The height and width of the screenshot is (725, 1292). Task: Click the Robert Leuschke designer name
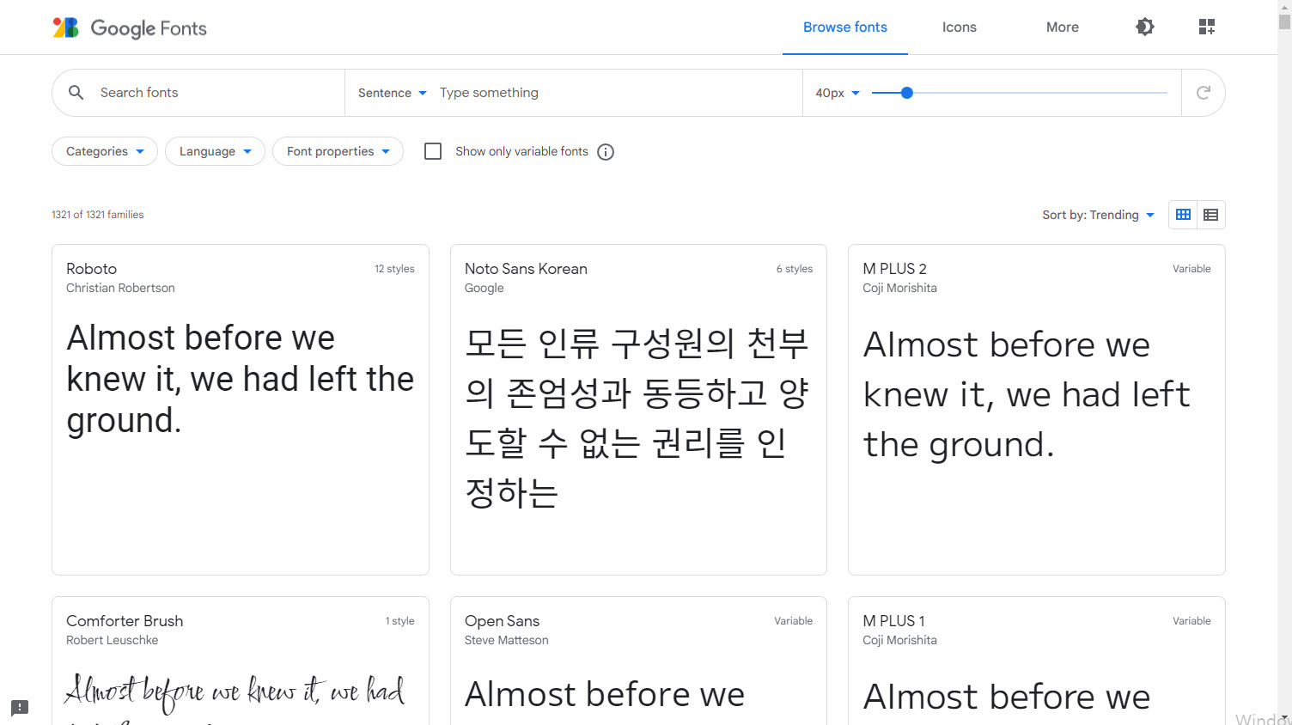pyautogui.click(x=112, y=640)
